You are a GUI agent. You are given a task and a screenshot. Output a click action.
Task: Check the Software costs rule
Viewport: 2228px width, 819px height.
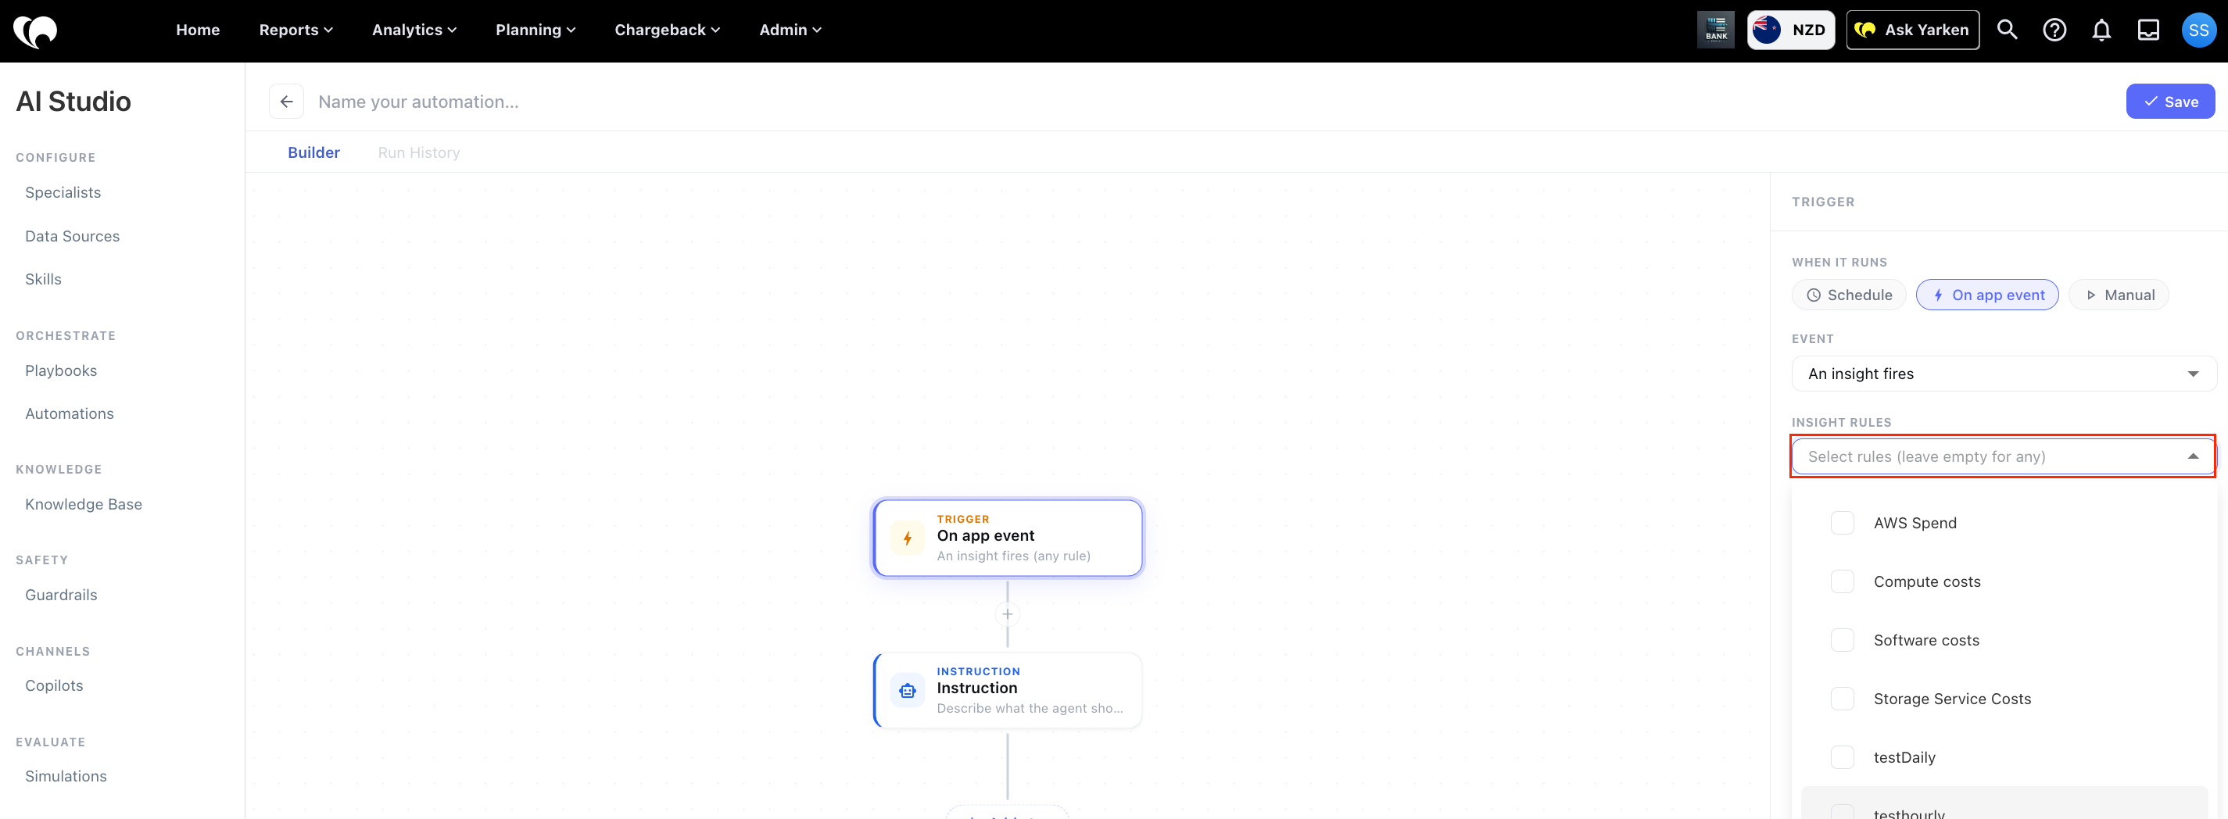(x=1843, y=640)
